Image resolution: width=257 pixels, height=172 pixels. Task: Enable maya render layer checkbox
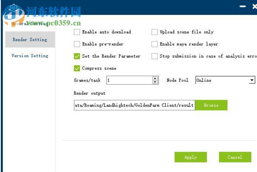tap(155, 44)
